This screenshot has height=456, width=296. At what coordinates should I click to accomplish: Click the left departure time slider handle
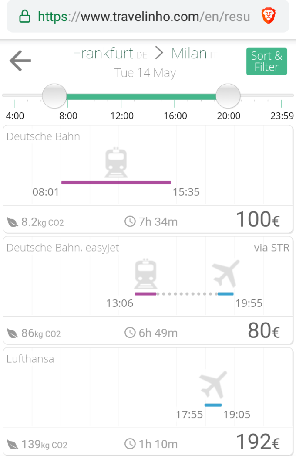pos(54,96)
